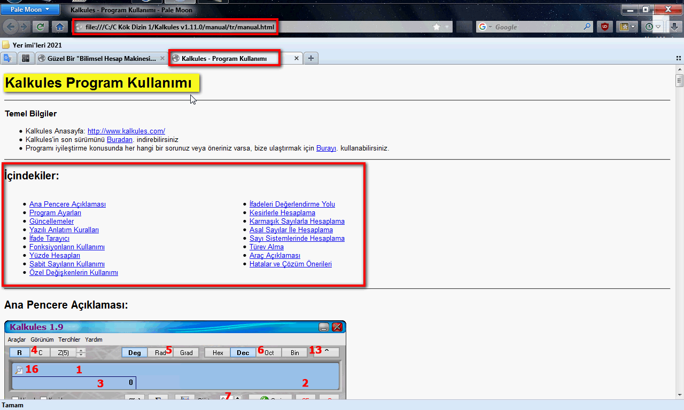This screenshot has height=410, width=684.
Task: Select Grad angle mode in the Kalkules screenshot
Action: (x=186, y=352)
